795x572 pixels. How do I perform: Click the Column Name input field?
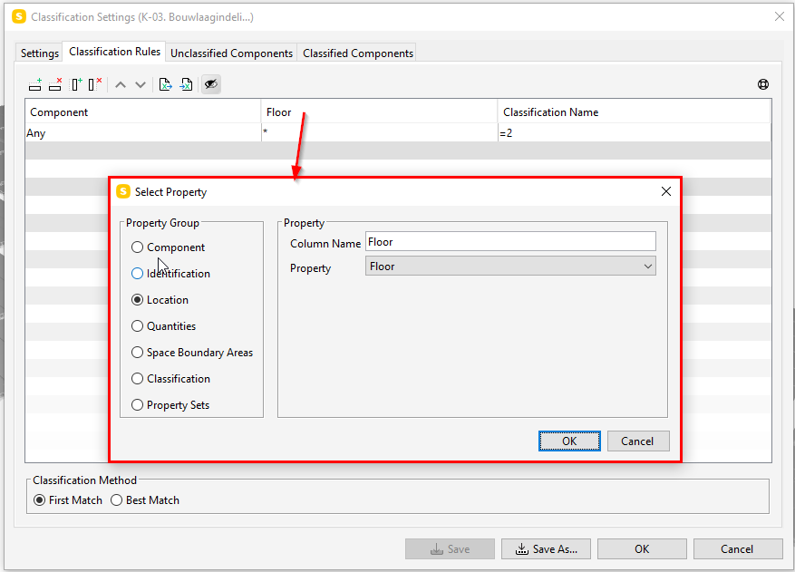[x=510, y=242]
